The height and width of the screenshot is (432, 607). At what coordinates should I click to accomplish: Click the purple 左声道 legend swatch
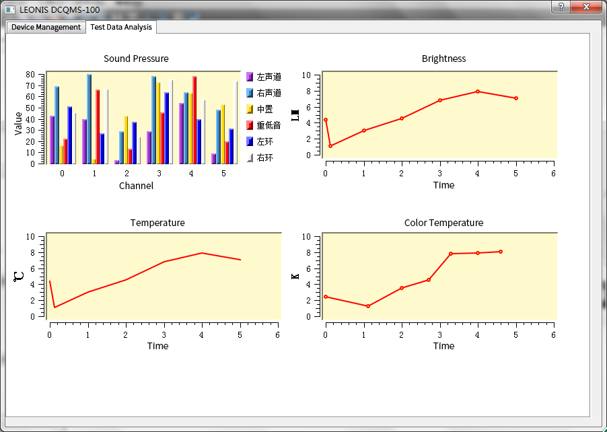coord(249,77)
